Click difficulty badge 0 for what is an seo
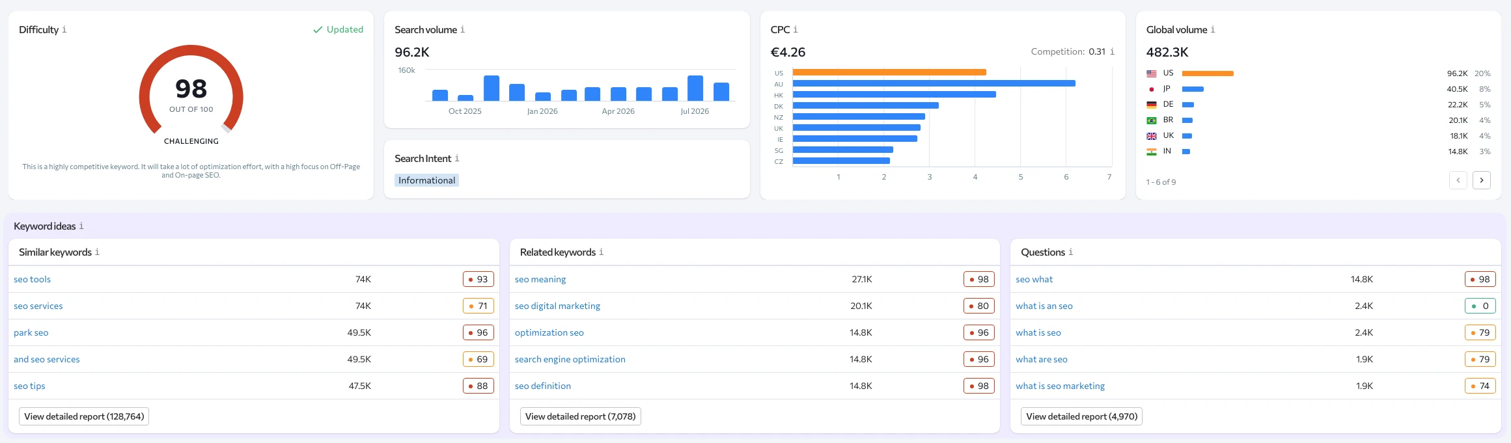1511x443 pixels. 1480,306
